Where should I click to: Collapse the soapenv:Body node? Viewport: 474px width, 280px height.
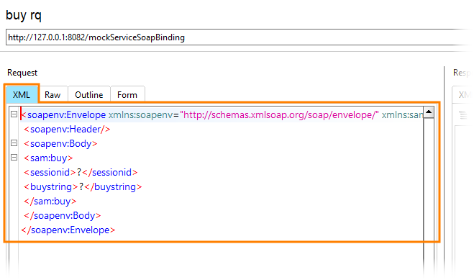coord(14,143)
